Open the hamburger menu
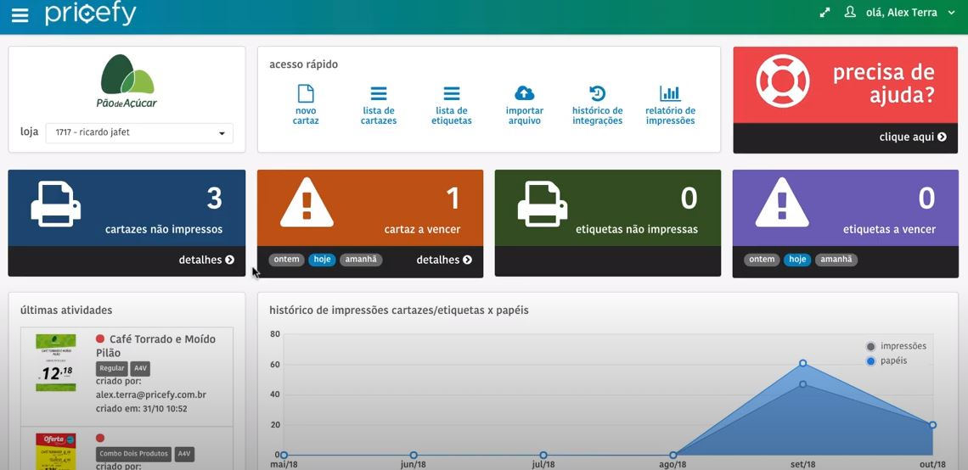This screenshot has width=968, height=470. tap(20, 15)
